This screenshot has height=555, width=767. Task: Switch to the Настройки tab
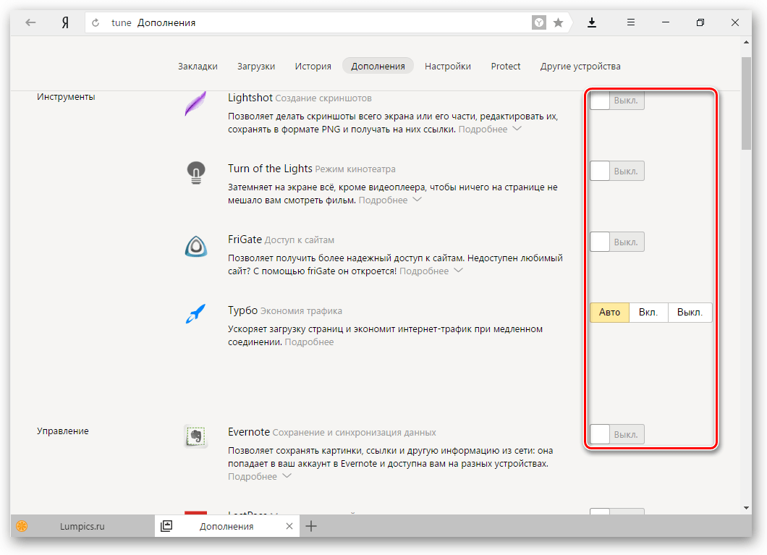448,66
